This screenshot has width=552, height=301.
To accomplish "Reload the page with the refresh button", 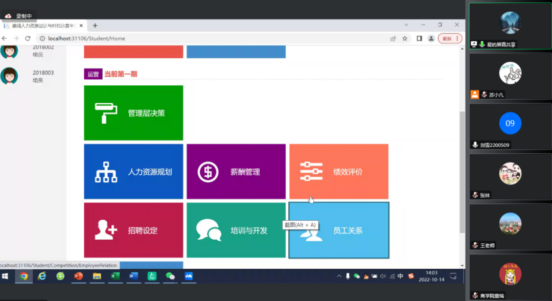I will point(28,38).
